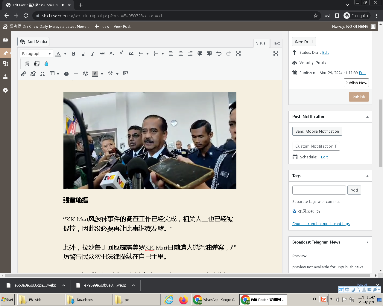Click the undo arrow icon
This screenshot has width=383, height=306.
point(219,53)
